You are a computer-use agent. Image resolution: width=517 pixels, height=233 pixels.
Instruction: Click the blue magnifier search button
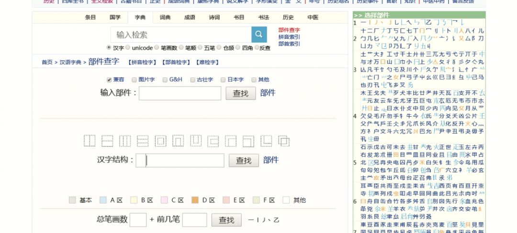pyautogui.click(x=258, y=34)
